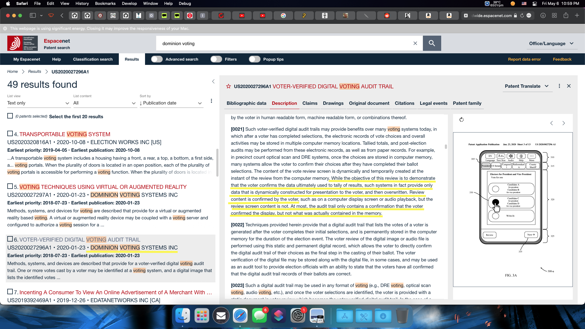585x329 pixels.
Task: Reload the Espacenet page
Action: point(522,16)
